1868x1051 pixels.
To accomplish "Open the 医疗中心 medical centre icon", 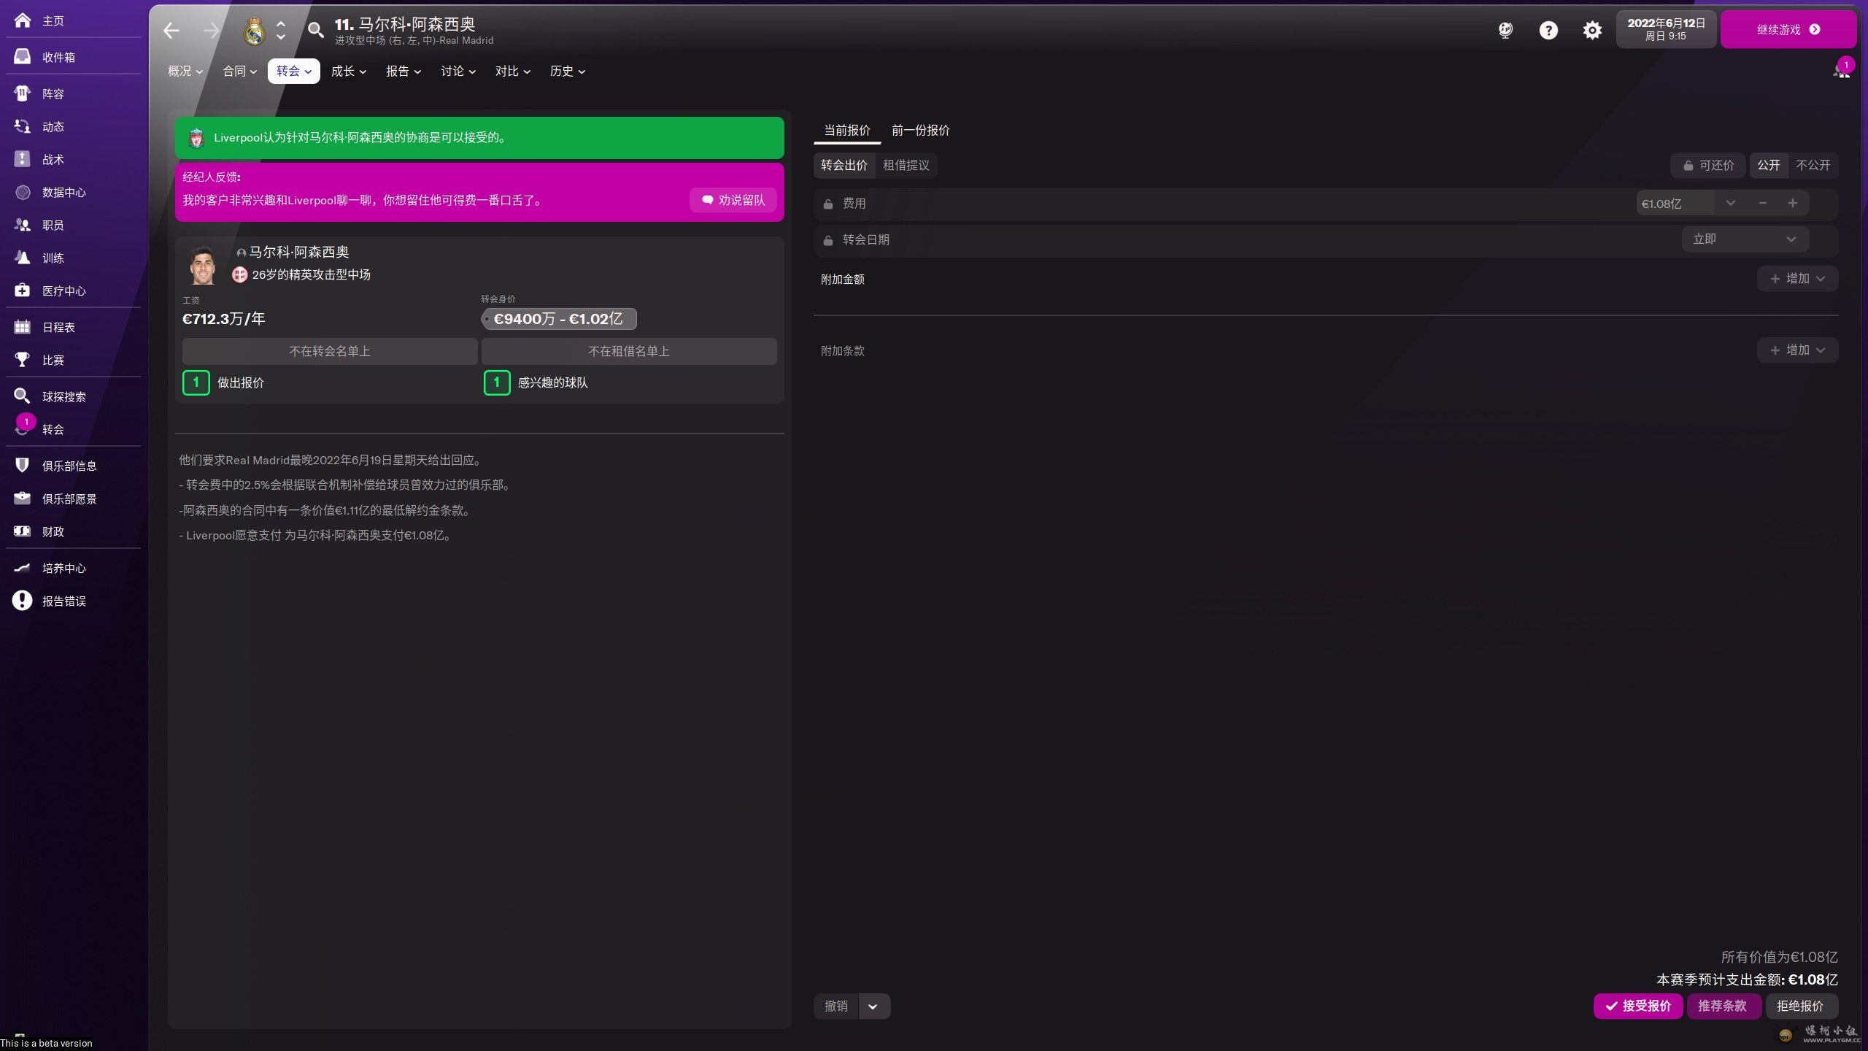I will point(23,290).
